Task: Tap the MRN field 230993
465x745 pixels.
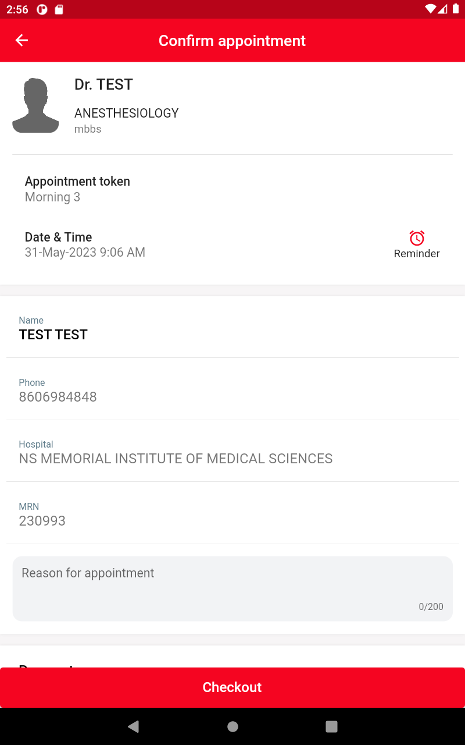Action: point(233,515)
